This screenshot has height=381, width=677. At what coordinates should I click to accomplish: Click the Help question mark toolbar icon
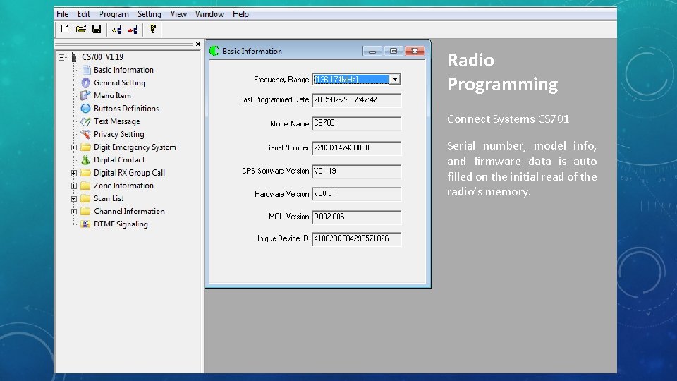pyautogui.click(x=152, y=29)
